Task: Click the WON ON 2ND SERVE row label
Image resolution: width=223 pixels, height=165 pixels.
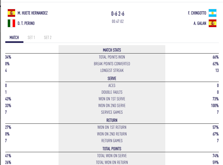Action: (112, 106)
